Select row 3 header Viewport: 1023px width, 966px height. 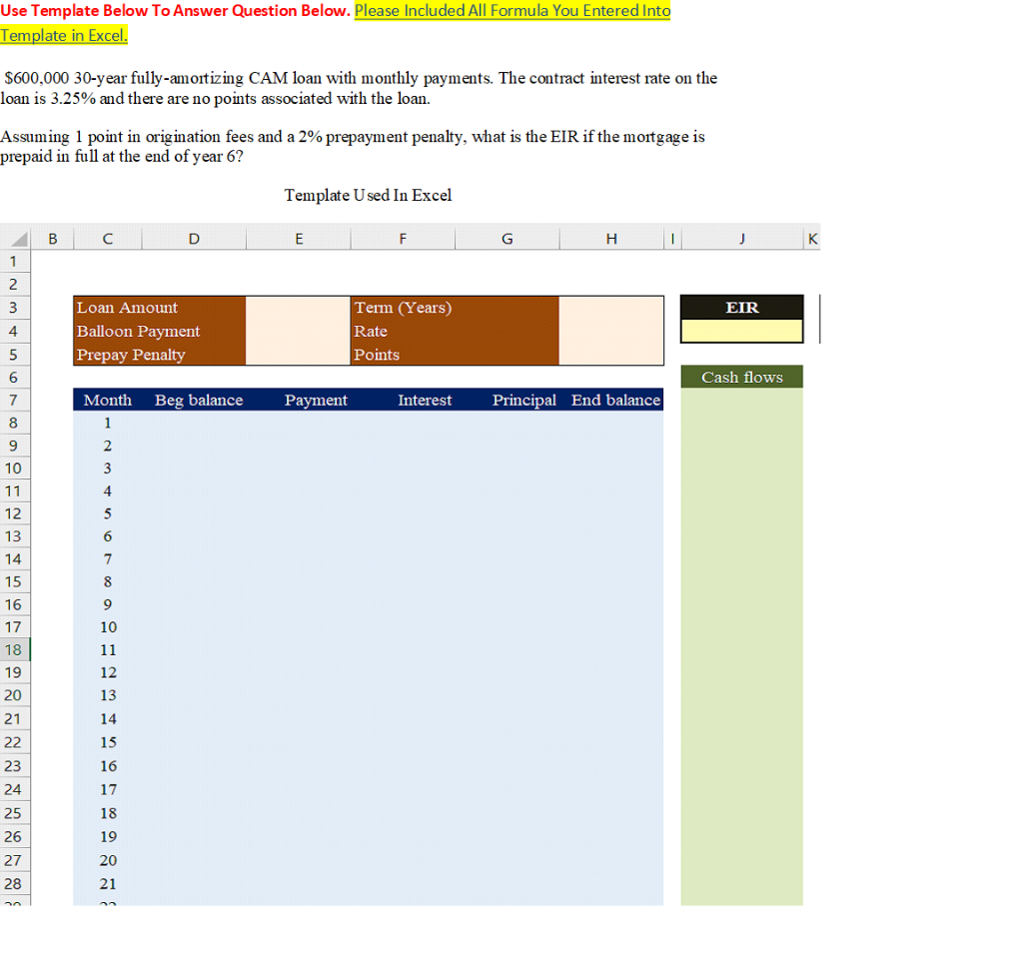[14, 308]
